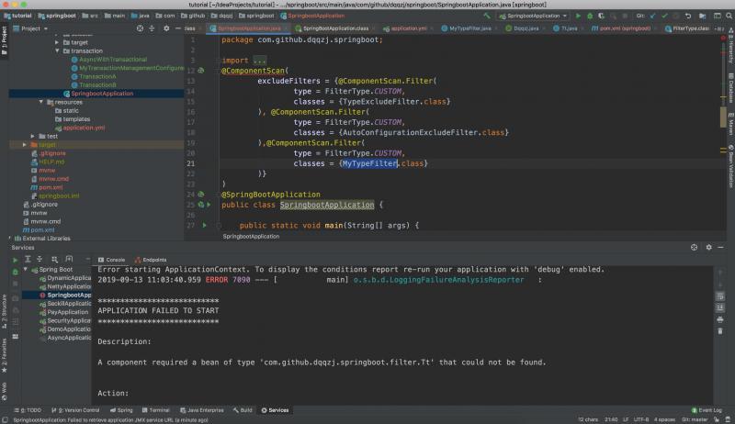Open TODO tool window button
The width and height of the screenshot is (735, 424).
[x=28, y=410]
